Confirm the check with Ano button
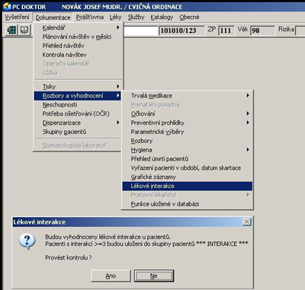Viewport: 305px width, 290px height. [x=111, y=276]
